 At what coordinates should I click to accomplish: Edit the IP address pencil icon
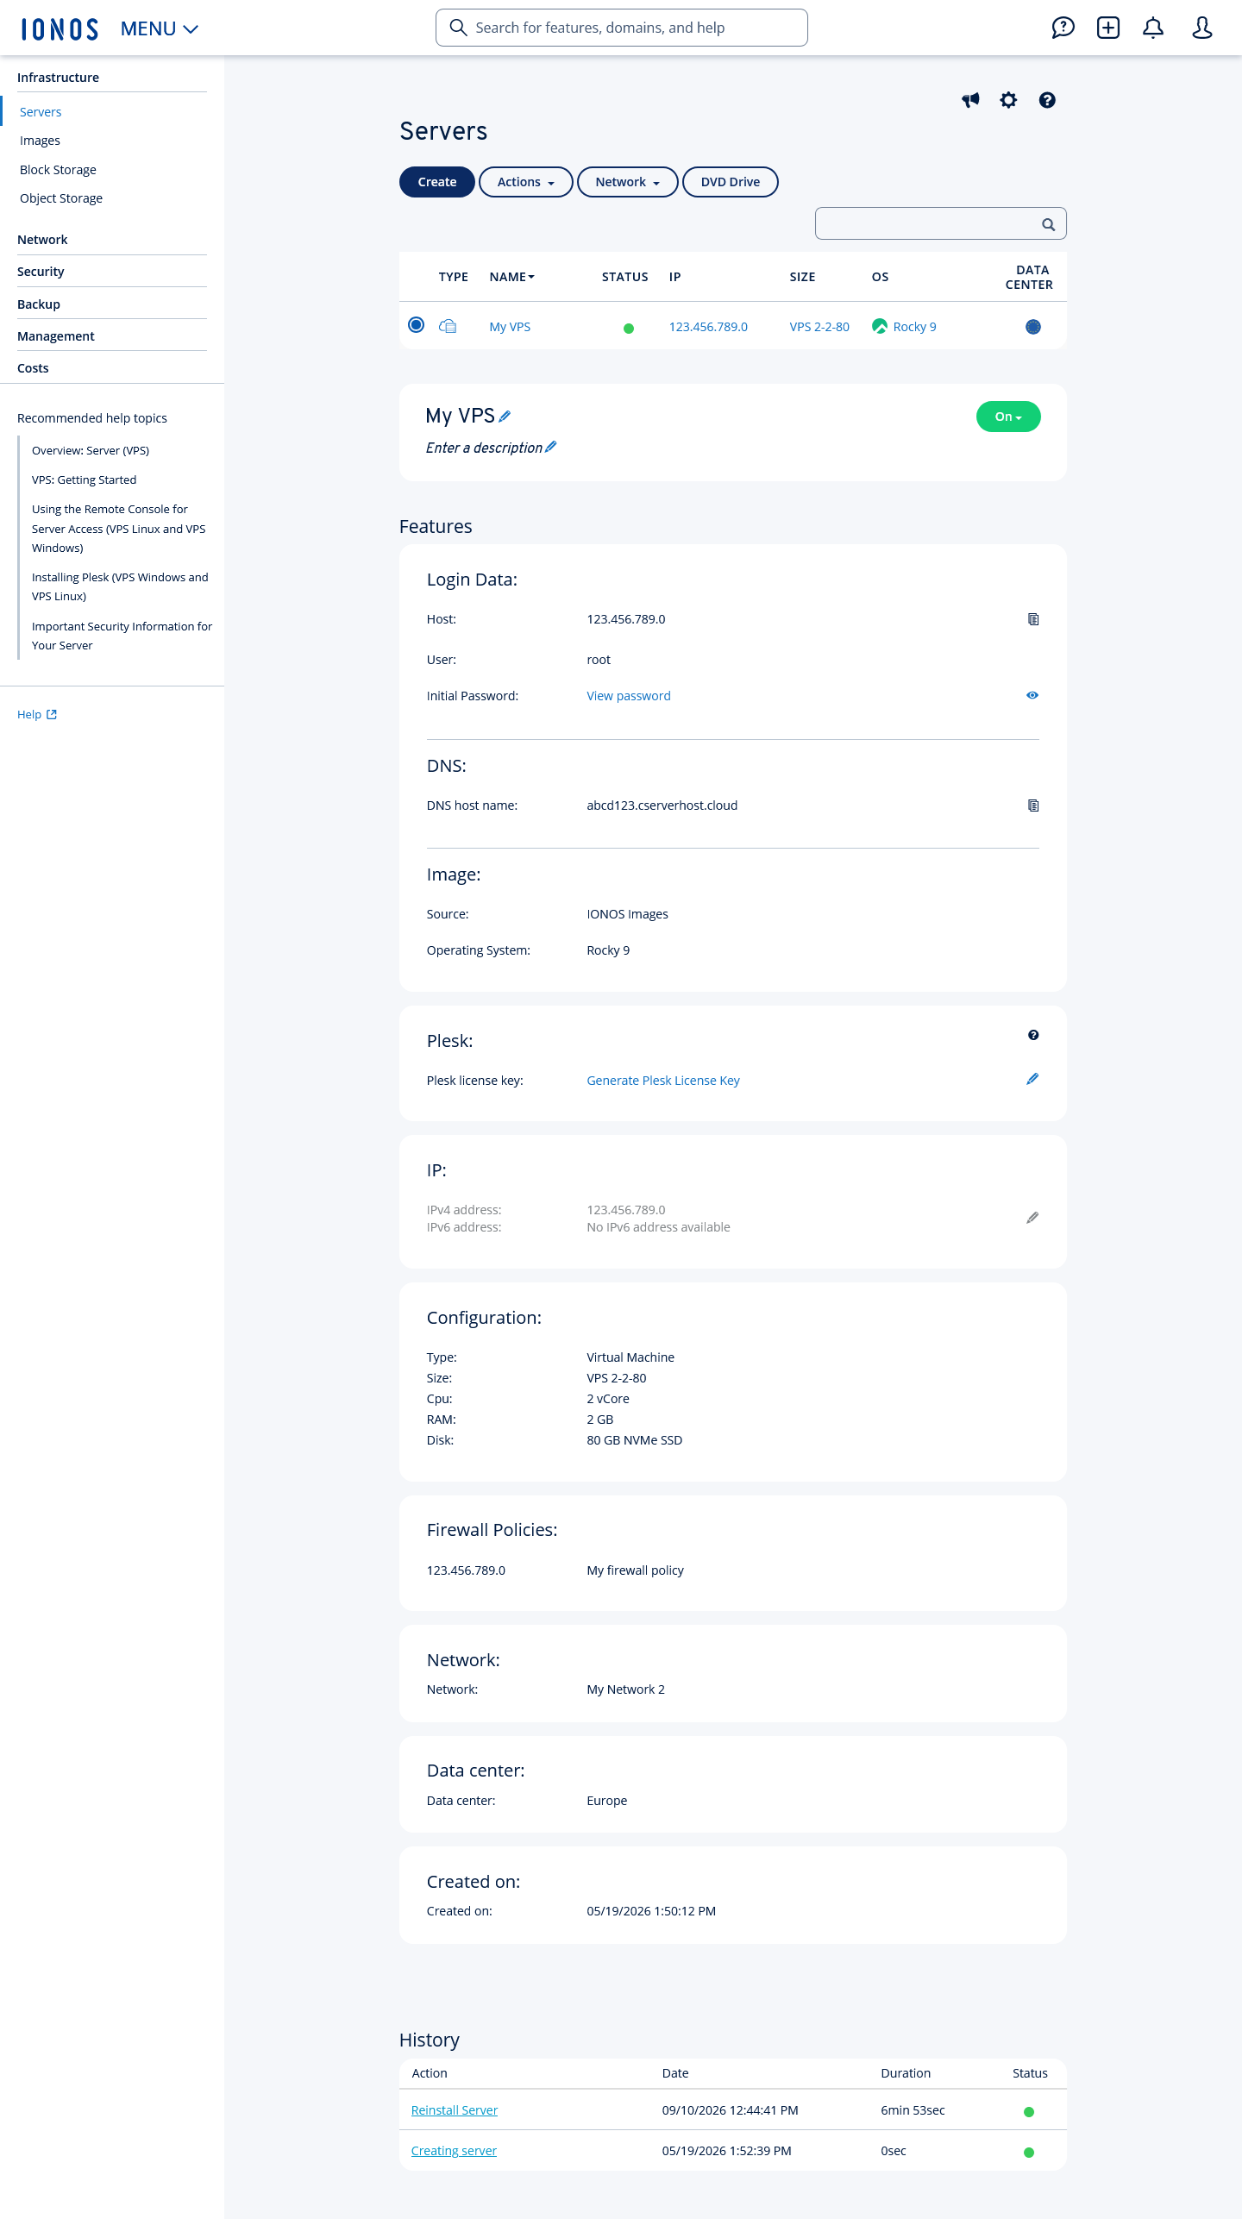pos(1032,1218)
